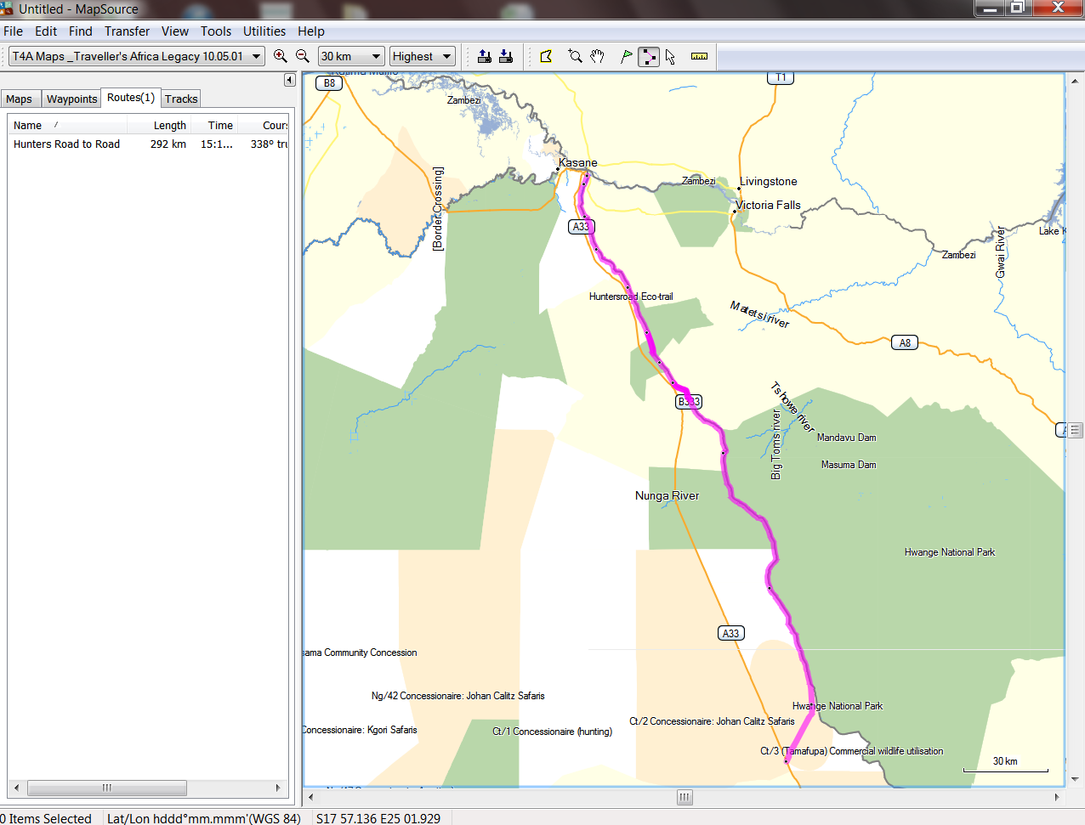Select the Waypoint flag tool
Viewport: 1085px width, 825px height.
tap(626, 57)
